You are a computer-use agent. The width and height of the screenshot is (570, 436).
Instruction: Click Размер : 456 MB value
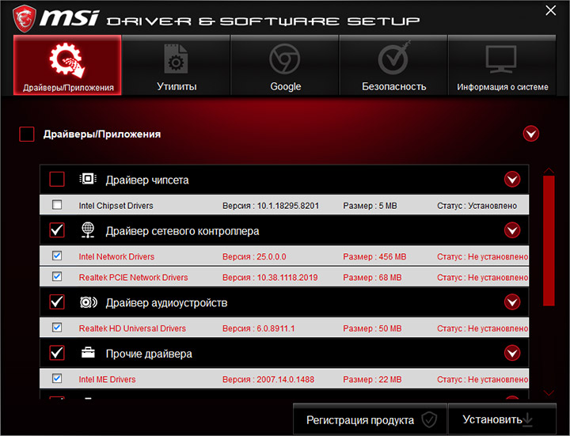[x=374, y=256]
